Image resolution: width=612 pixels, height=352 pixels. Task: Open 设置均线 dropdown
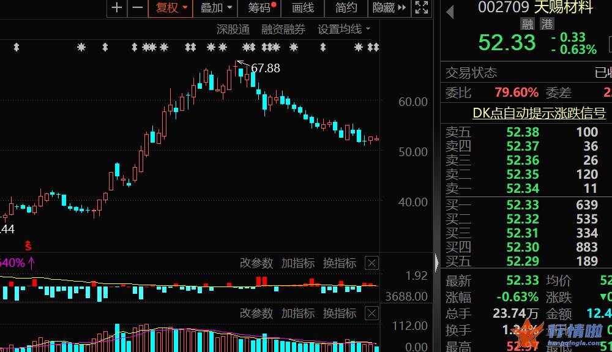(344, 29)
